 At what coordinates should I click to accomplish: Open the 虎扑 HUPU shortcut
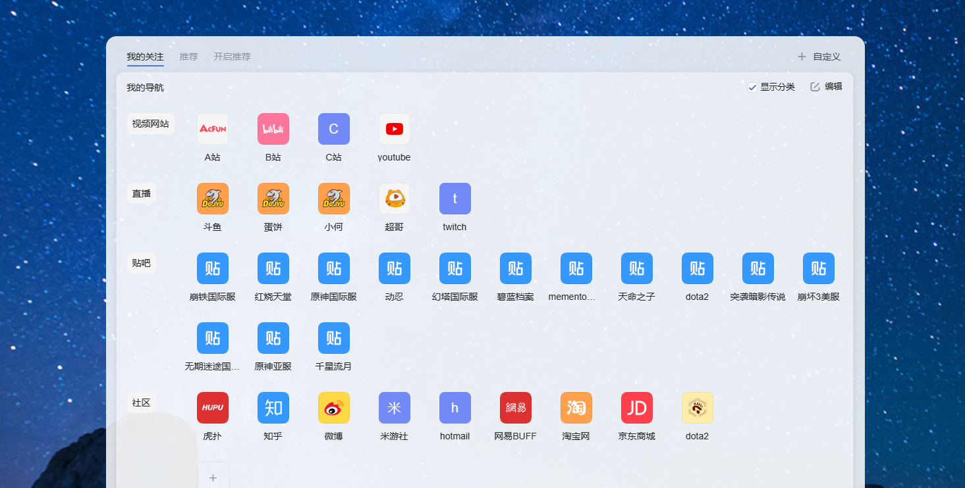tap(213, 408)
